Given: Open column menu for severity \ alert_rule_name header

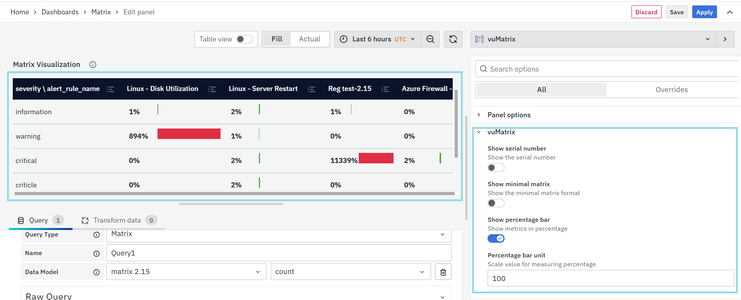Looking at the screenshot, I should pos(110,89).
